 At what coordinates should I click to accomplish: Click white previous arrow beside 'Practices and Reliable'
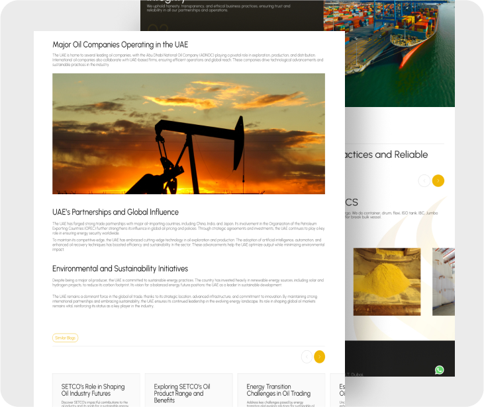click(x=424, y=180)
